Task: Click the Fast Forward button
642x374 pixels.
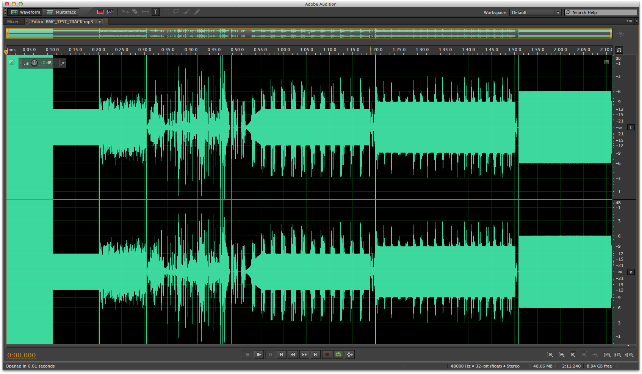Action: tap(304, 355)
